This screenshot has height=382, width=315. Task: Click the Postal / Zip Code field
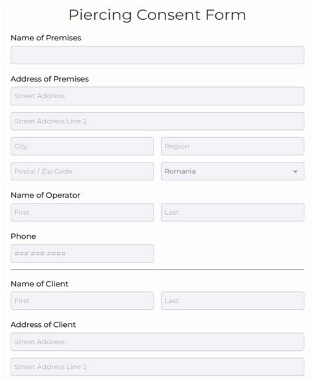[x=82, y=171]
